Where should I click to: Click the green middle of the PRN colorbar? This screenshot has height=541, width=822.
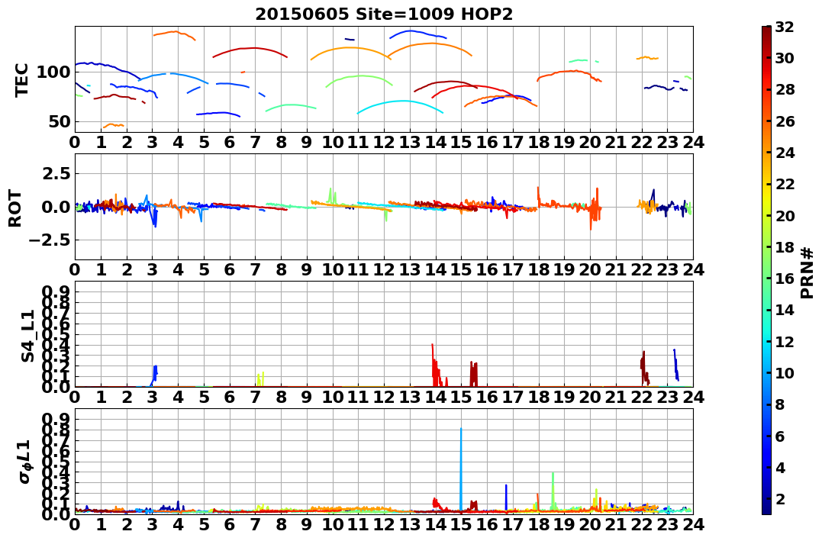coord(766,270)
